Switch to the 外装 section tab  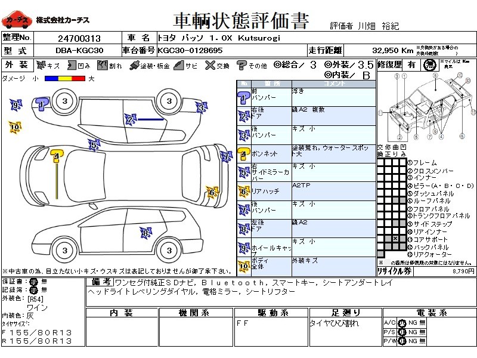[x=16, y=65]
